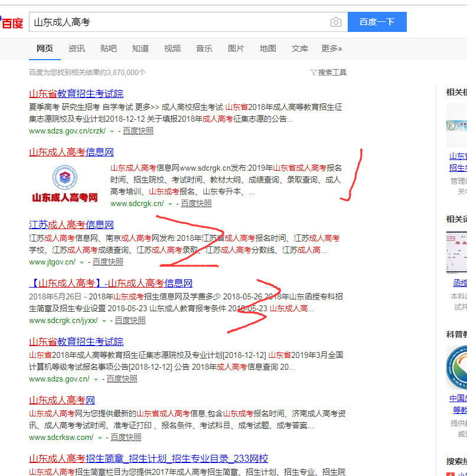Click the camera image search icon
Viewport: 467px width, 476px height.
(335, 22)
